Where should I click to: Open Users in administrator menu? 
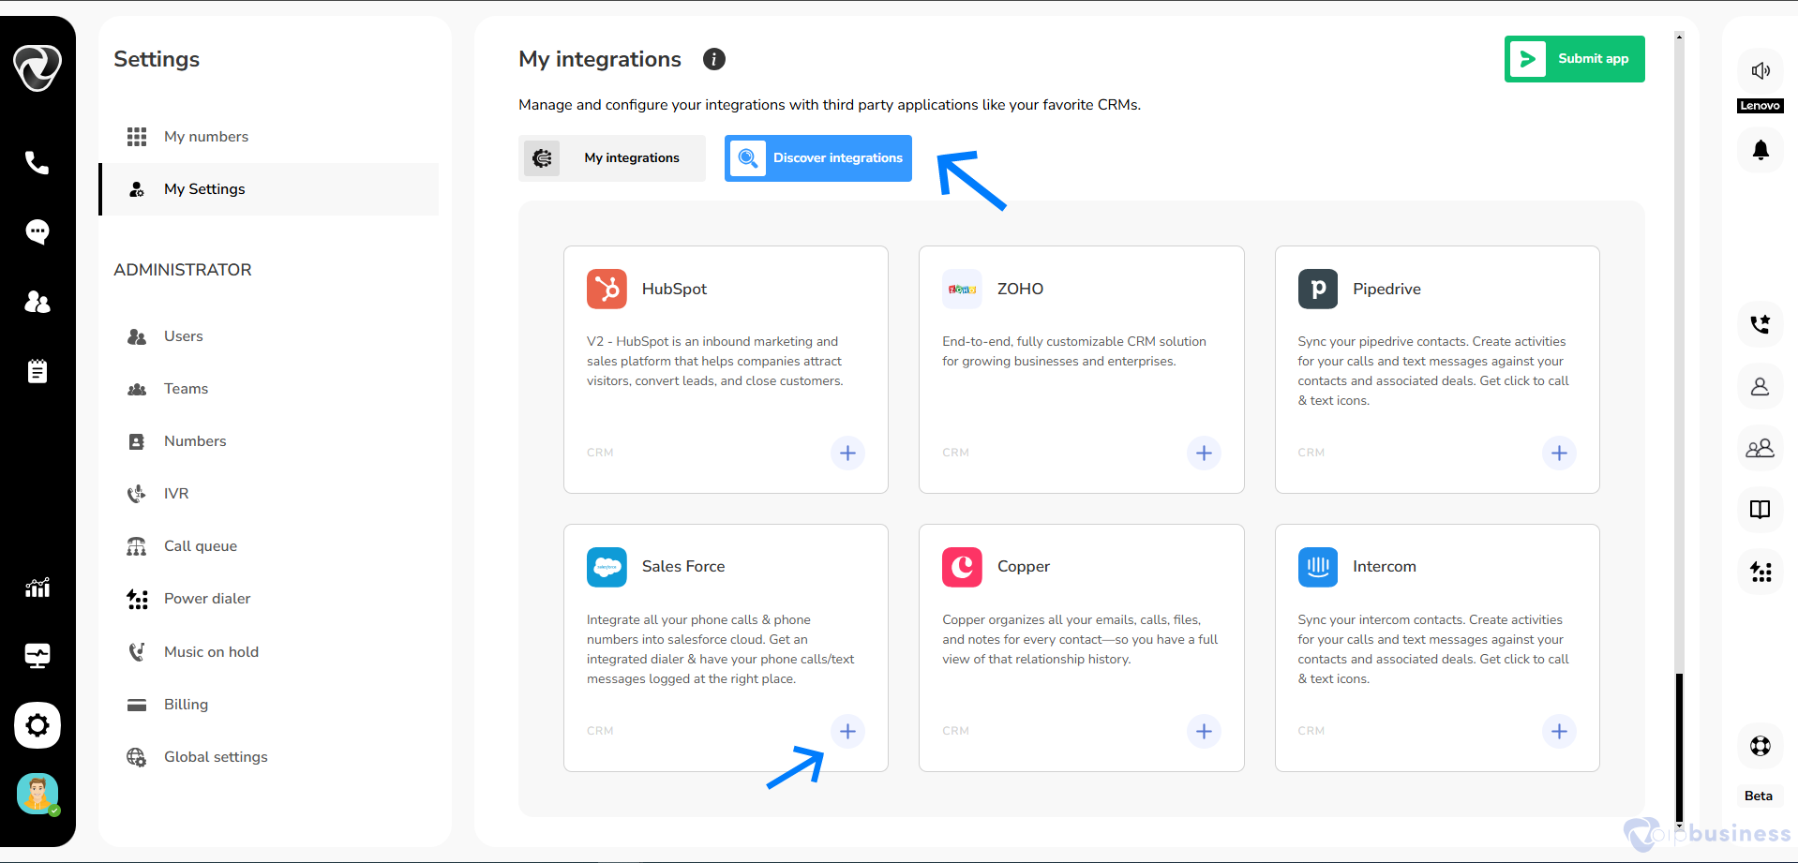click(x=269, y=336)
